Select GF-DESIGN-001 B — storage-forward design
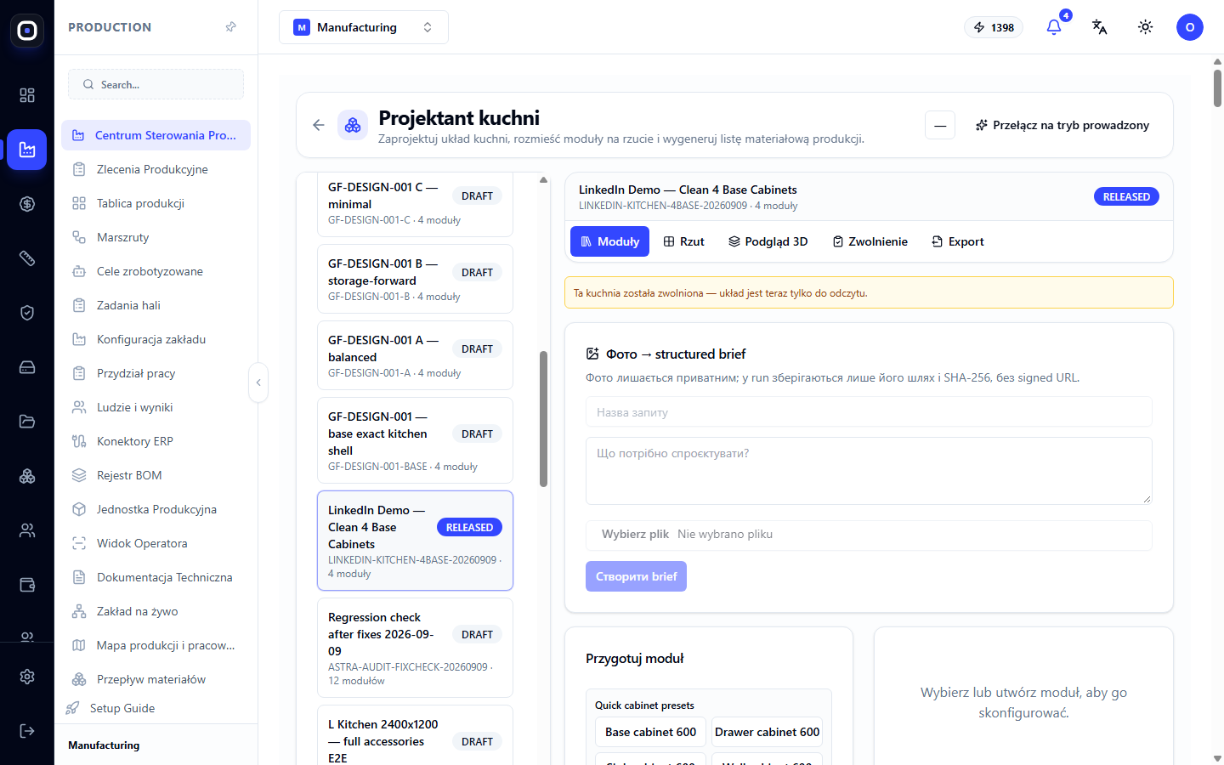The height and width of the screenshot is (765, 1224). pos(415,279)
